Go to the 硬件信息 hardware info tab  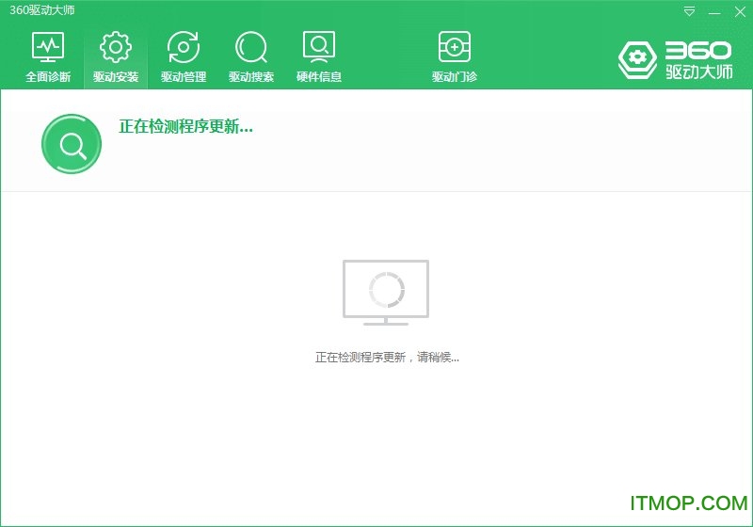coord(319,56)
